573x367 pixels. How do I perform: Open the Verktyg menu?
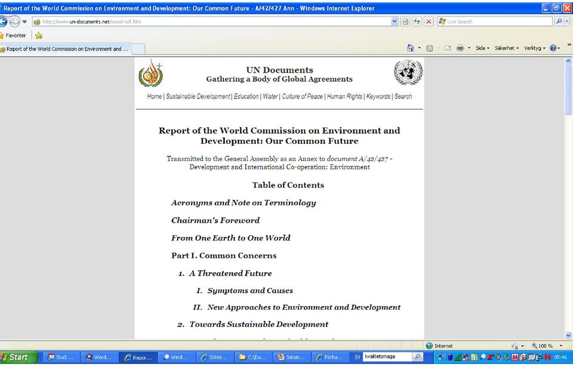(535, 48)
